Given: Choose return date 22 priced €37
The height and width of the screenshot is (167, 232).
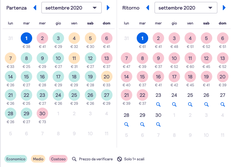Looking at the screenshot, I should [x=142, y=95].
